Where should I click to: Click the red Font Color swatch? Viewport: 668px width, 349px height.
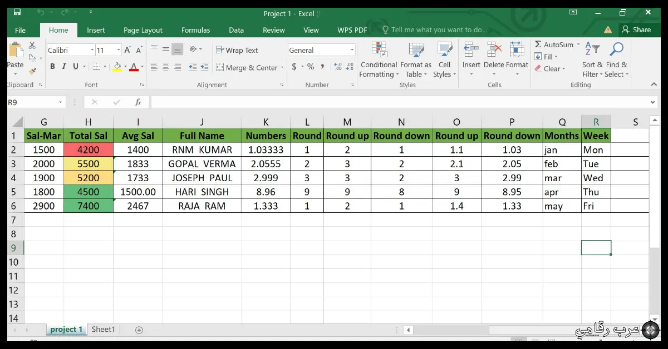pos(134,67)
